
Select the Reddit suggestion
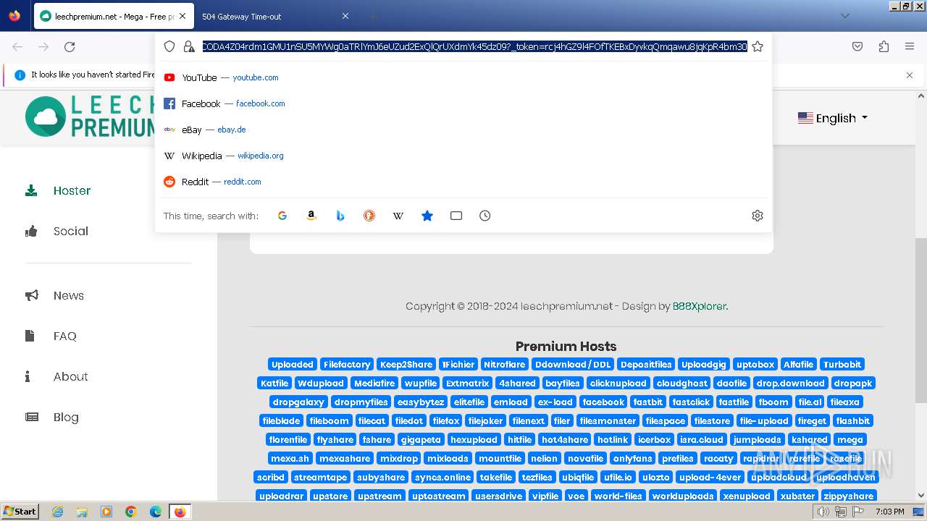[x=463, y=182]
